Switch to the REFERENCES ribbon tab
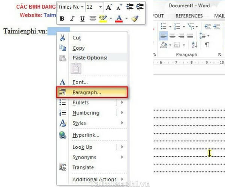This screenshot has height=187, width=225. [189, 16]
